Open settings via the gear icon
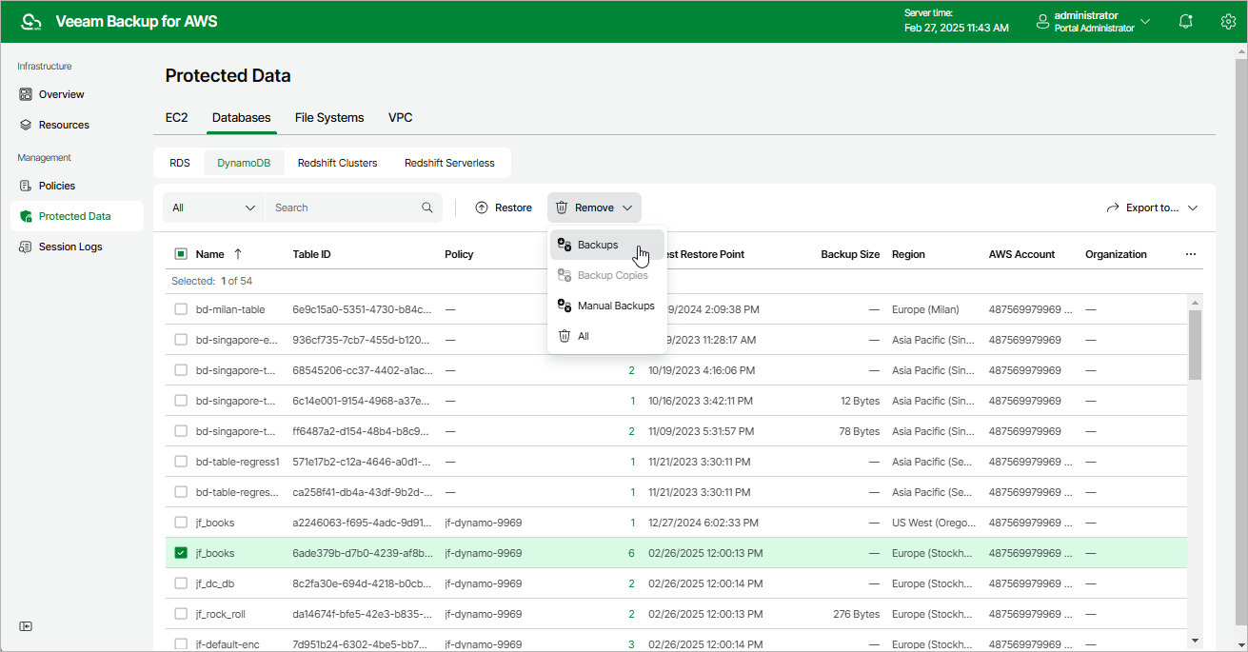 (1228, 21)
